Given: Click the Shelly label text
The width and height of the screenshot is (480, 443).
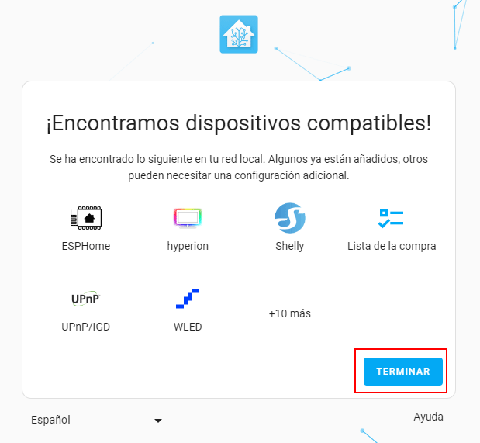Looking at the screenshot, I should click(289, 246).
